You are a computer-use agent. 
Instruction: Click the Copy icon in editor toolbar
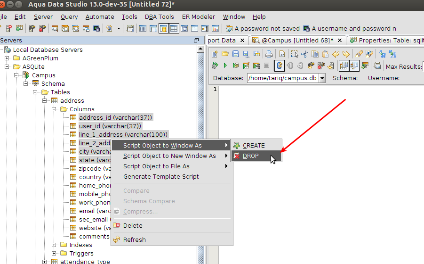pyautogui.click(x=315, y=54)
